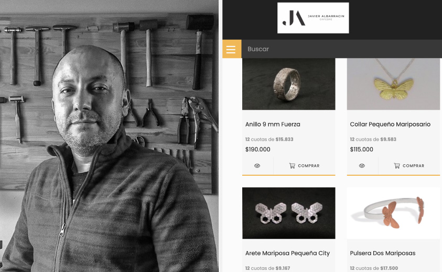The width and height of the screenshot is (442, 272).
Task: Click the craftsman's black and white portrait
Action: [109, 136]
